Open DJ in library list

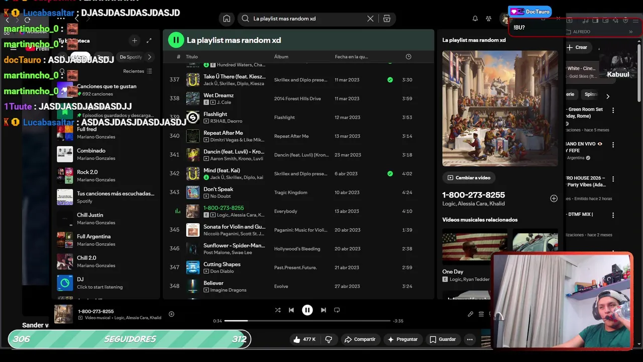coord(105,283)
